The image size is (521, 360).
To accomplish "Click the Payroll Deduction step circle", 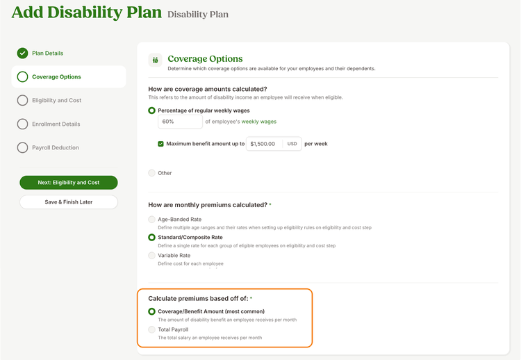I will point(23,147).
